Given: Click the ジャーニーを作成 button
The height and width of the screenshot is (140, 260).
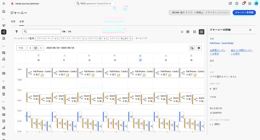Looking at the screenshot, I should (244, 12).
